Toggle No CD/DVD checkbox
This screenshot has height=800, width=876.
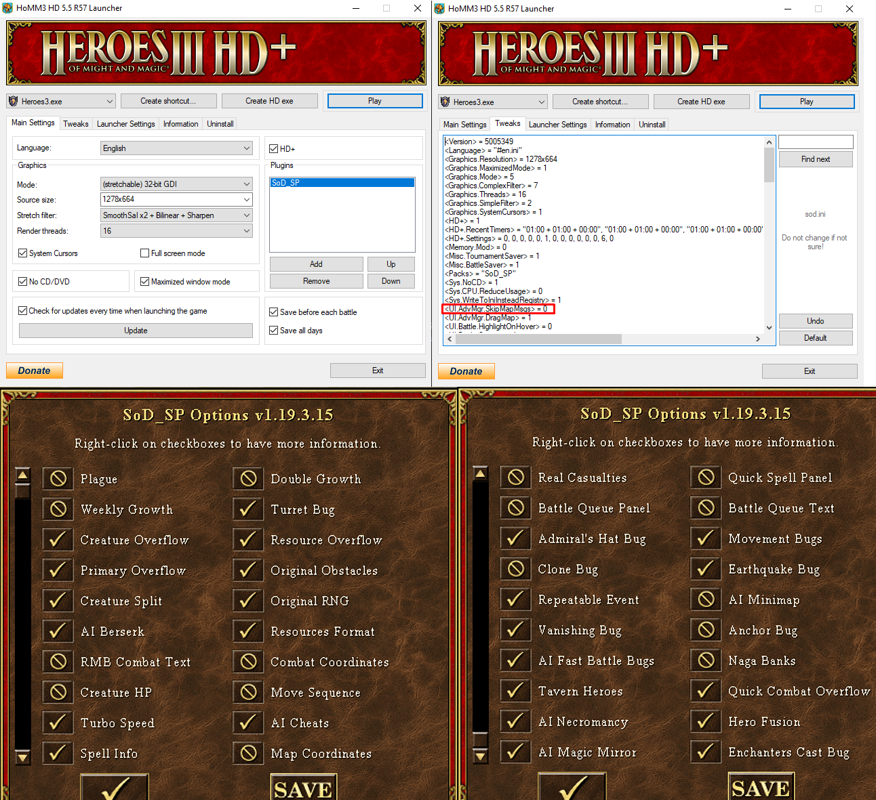23,282
